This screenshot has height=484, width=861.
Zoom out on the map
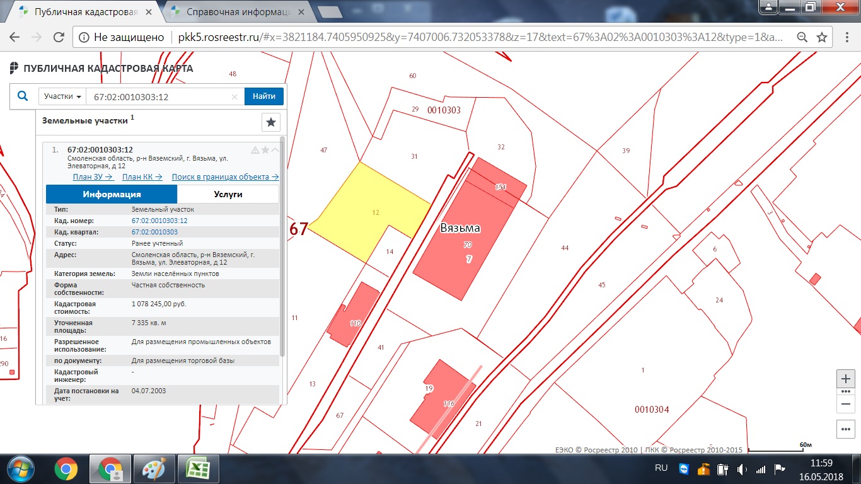[846, 404]
